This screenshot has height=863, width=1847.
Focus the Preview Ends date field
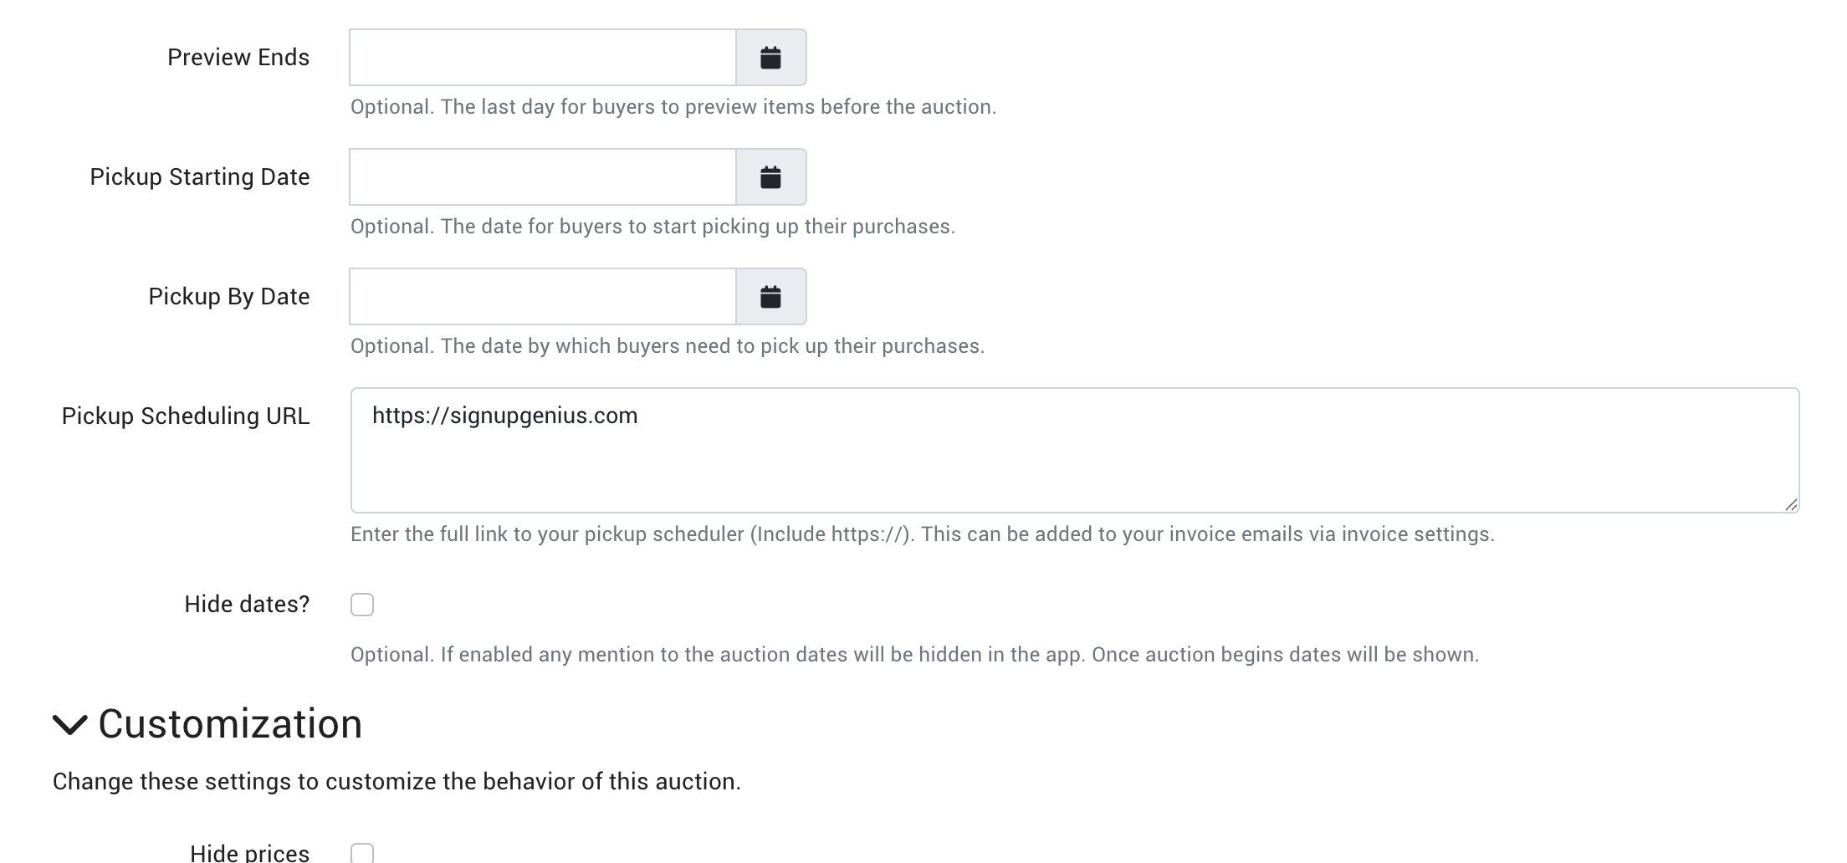pos(542,58)
